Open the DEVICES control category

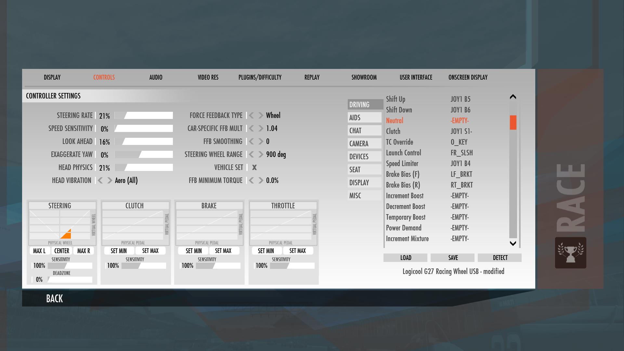click(x=364, y=157)
